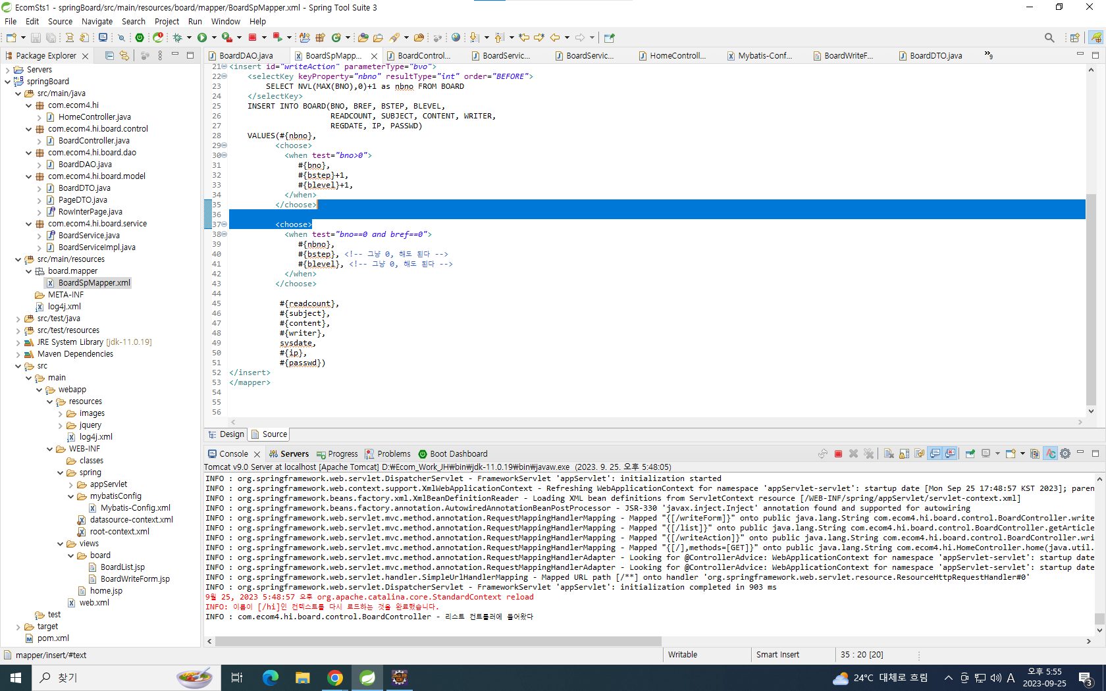The image size is (1106, 691).
Task: Click the Open Perspective icon
Action: pyautogui.click(x=1074, y=38)
